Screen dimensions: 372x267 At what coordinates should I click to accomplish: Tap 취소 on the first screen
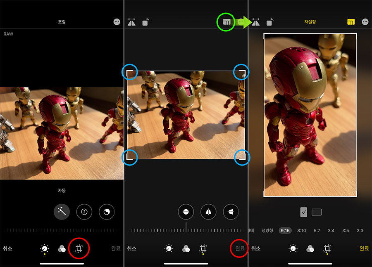tap(7, 248)
